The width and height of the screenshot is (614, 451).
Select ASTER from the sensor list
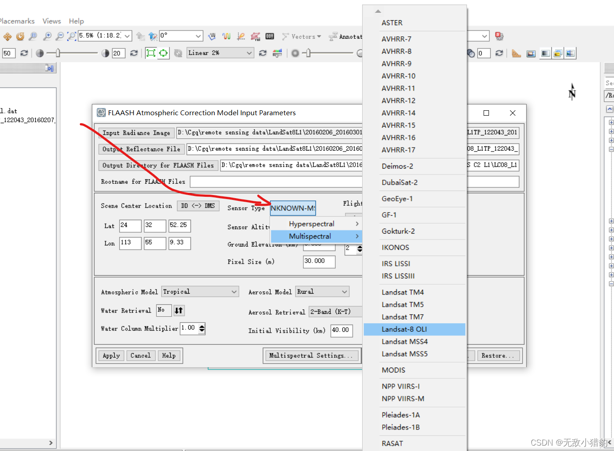pyautogui.click(x=415, y=23)
